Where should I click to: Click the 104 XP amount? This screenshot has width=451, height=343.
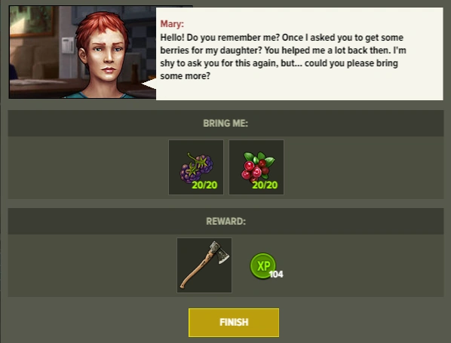(276, 274)
